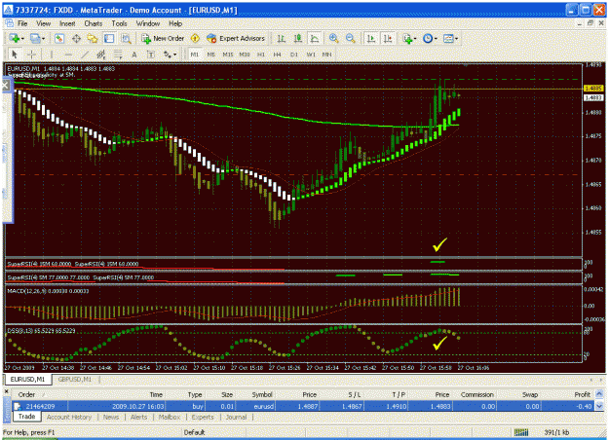Open the Alerts terminal tab
This screenshot has height=440, width=609.
pyautogui.click(x=138, y=417)
